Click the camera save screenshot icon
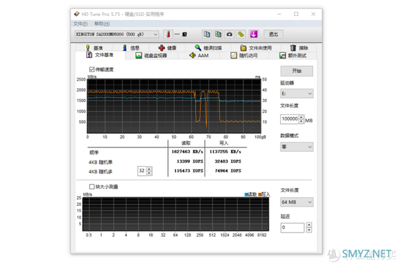The width and height of the screenshot is (399, 265). pyautogui.click(x=229, y=34)
